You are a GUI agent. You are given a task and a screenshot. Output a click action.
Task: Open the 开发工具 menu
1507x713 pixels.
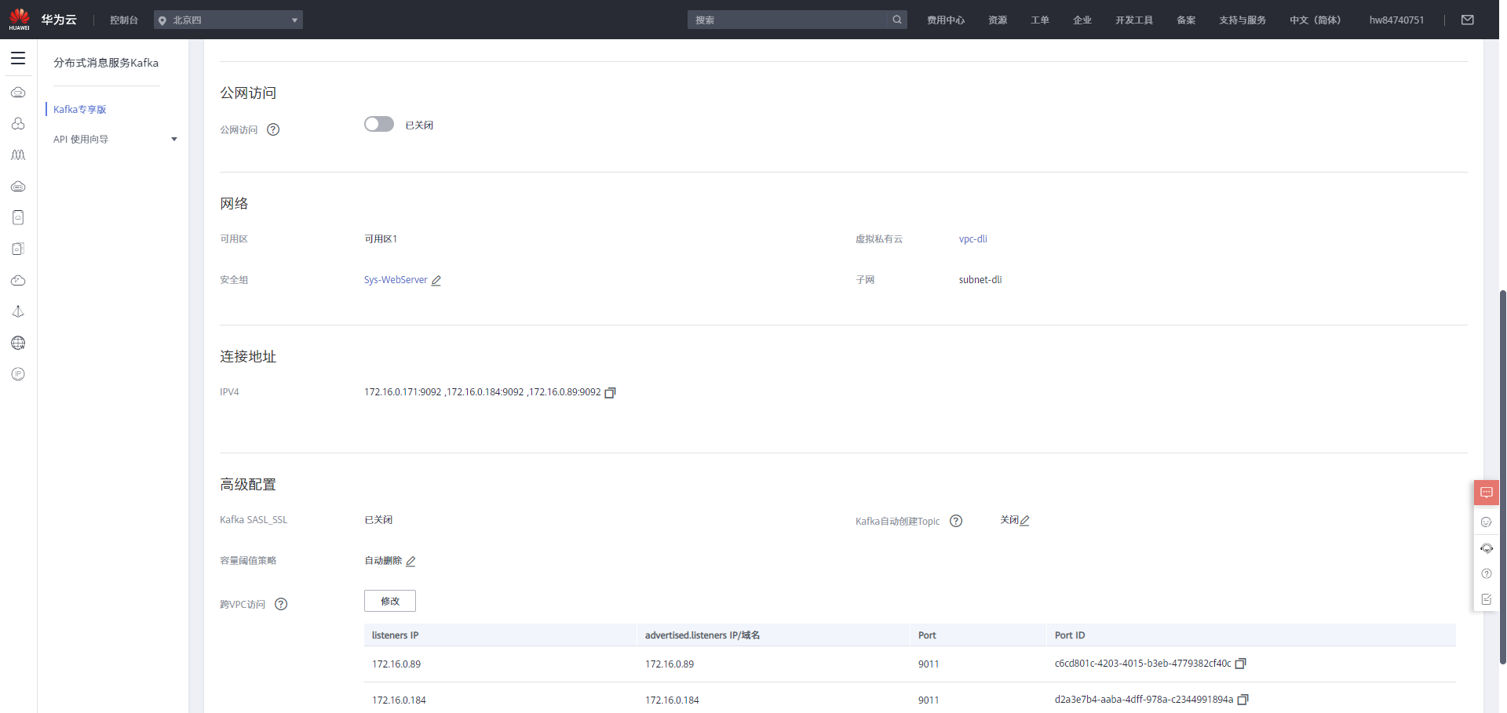pyautogui.click(x=1134, y=20)
